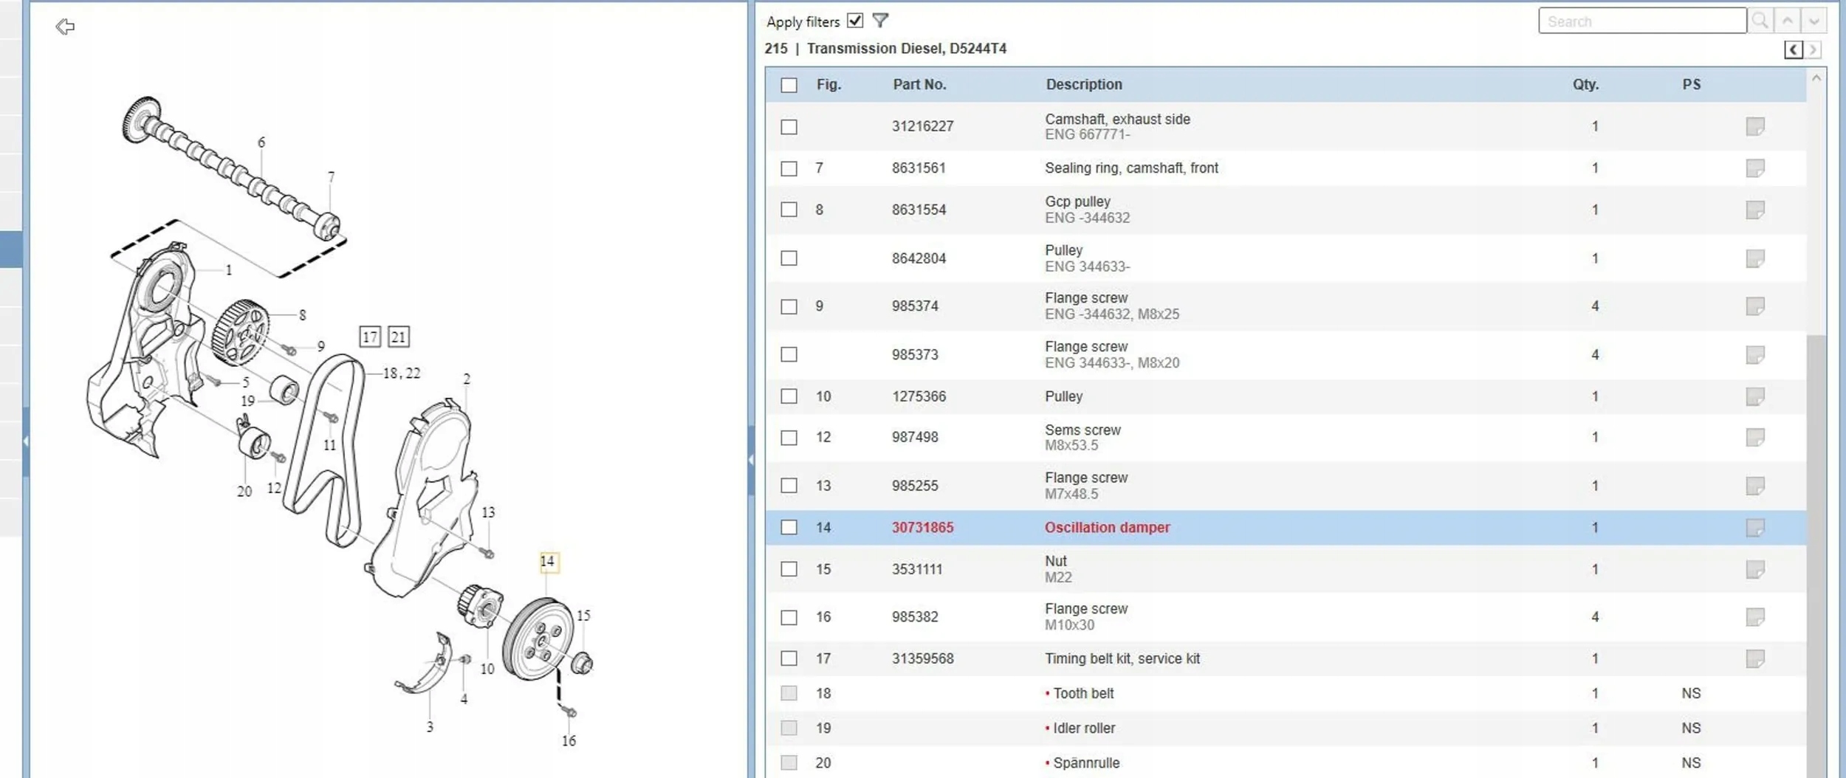
Task: Click callout 16 below the damper
Action: tap(569, 741)
